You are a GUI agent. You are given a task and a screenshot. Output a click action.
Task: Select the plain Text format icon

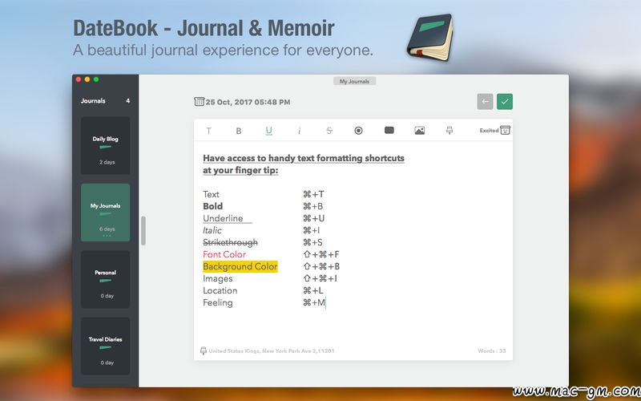point(209,131)
